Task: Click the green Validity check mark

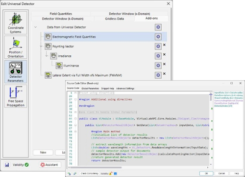Action: point(26,165)
